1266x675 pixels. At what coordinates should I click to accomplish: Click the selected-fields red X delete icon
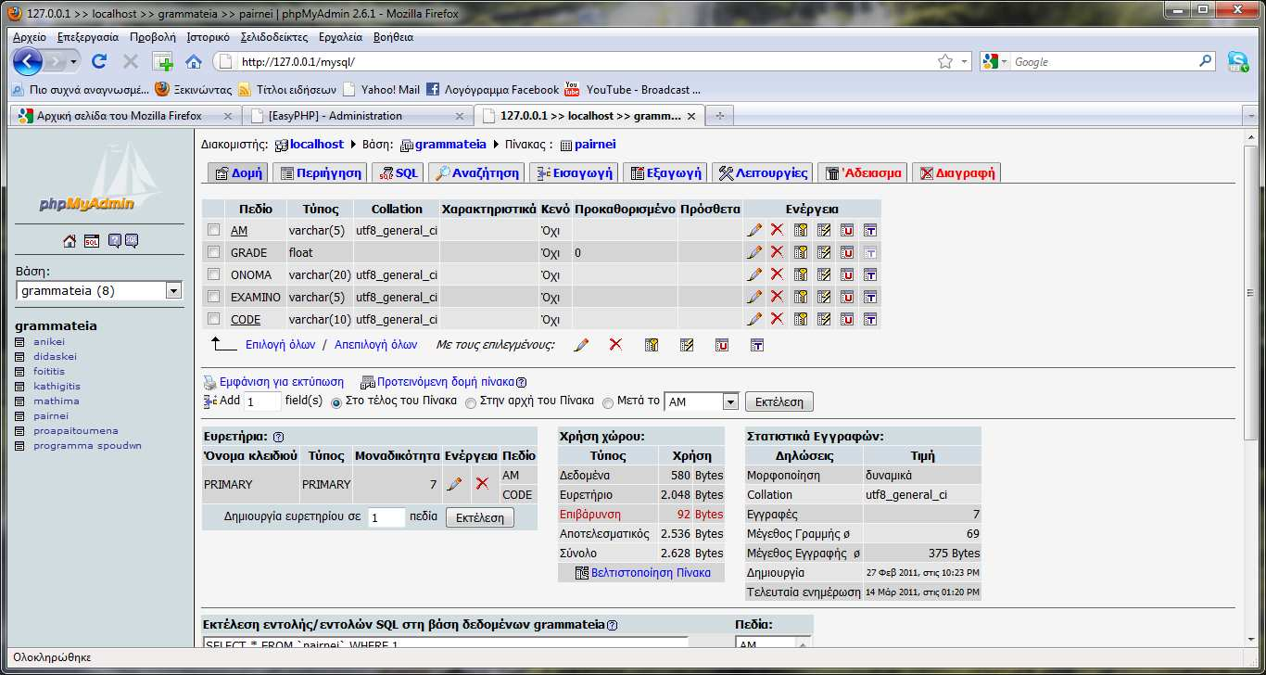click(615, 345)
